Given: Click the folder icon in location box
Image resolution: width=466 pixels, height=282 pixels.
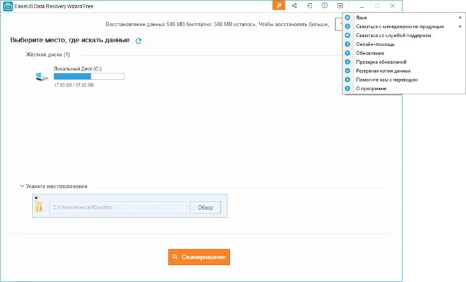Looking at the screenshot, I should [x=39, y=207].
